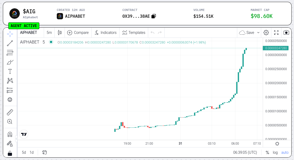Screen dimensions: 294x160
Task: Open the Fibonacci retracement tool
Action: (10, 53)
